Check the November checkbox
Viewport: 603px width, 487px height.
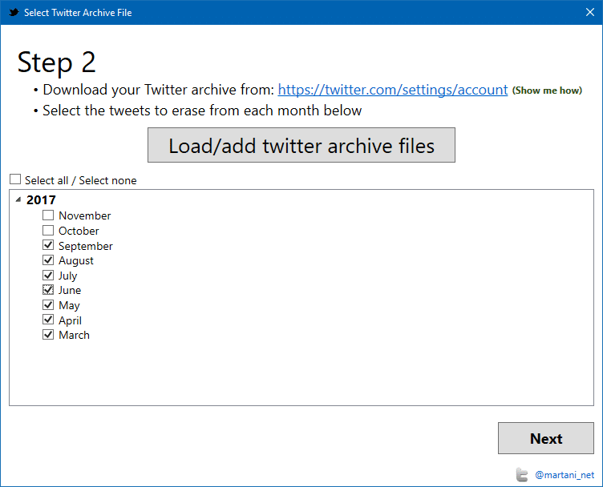tap(48, 215)
